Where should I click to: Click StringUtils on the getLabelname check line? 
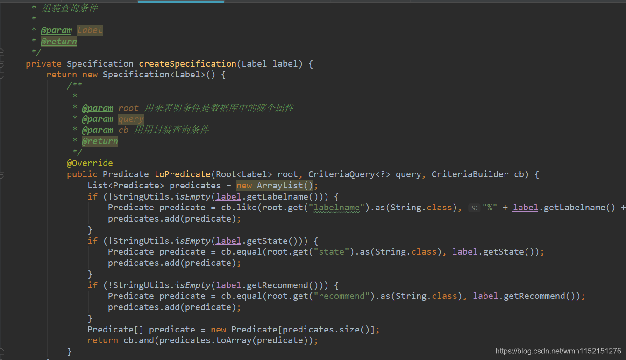141,197
